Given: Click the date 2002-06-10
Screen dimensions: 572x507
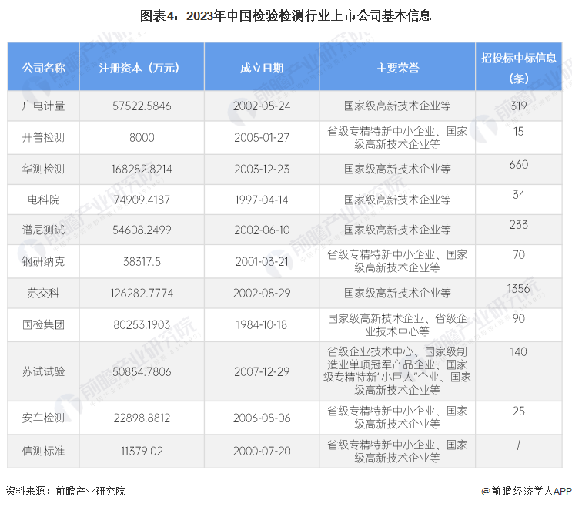Looking at the screenshot, I should tap(262, 230).
